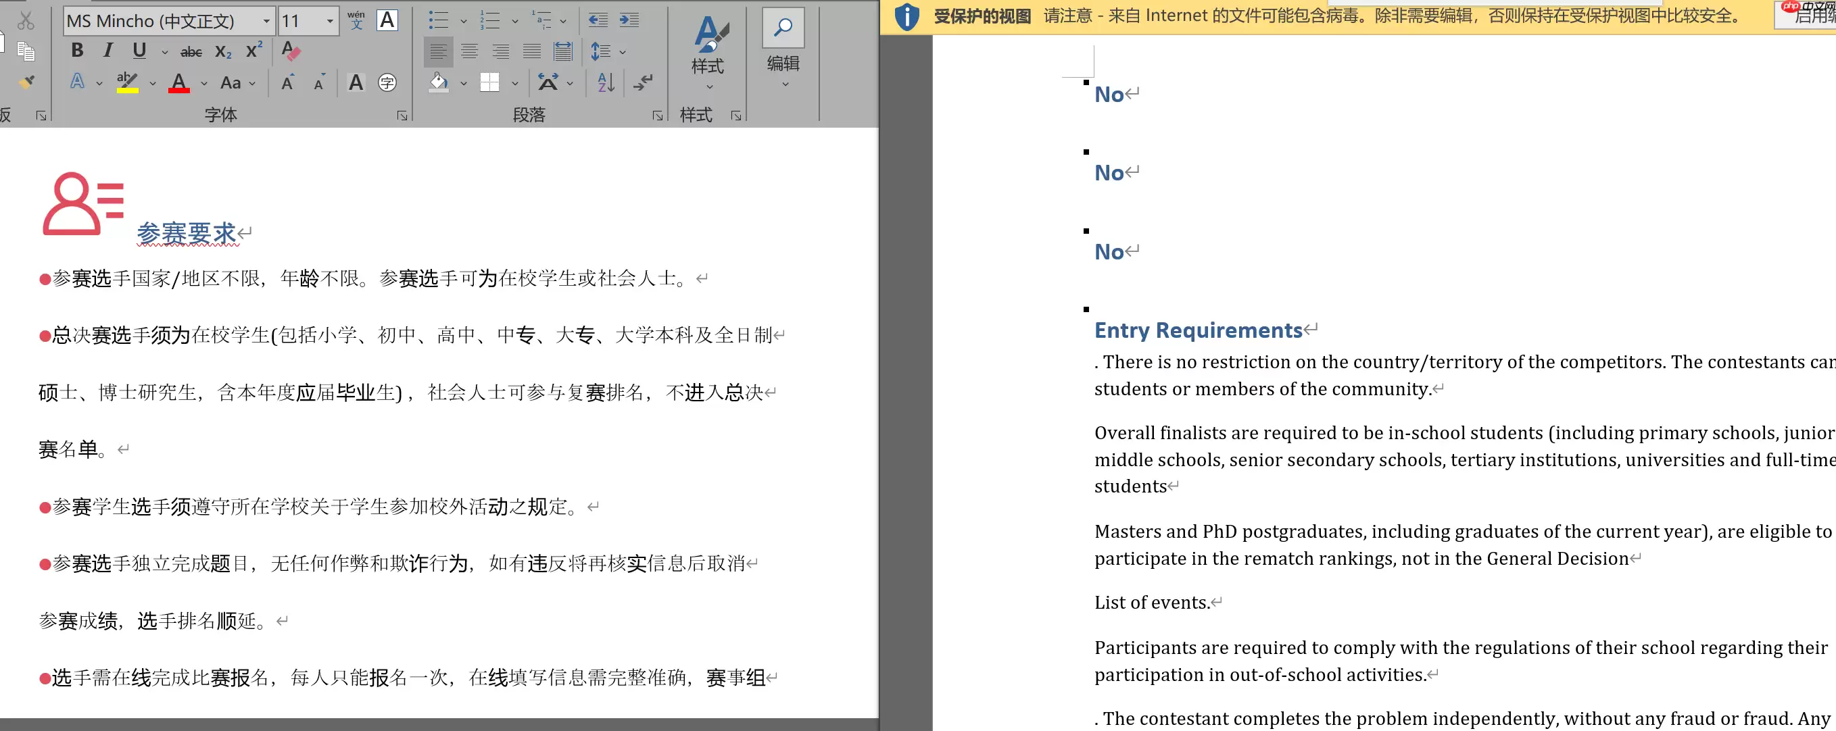1836x731 pixels.
Task: Click the copy icon in clipboard group
Action: click(26, 51)
